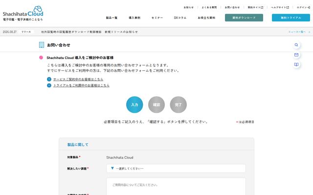Open セミナー in main navigation
The width and height of the screenshot is (313, 195).
pos(157,18)
